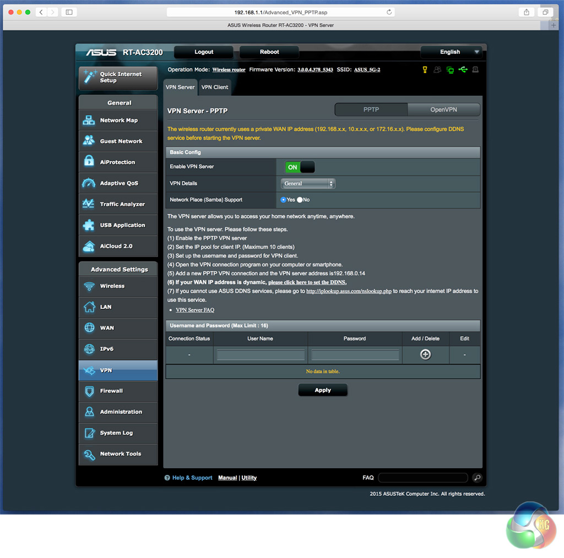Switch to PPTP server mode

[371, 110]
